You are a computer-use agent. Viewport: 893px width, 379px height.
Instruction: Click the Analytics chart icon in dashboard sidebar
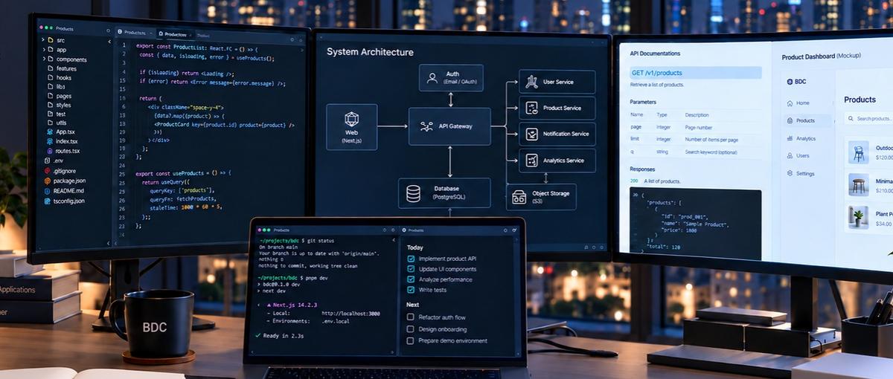point(790,138)
